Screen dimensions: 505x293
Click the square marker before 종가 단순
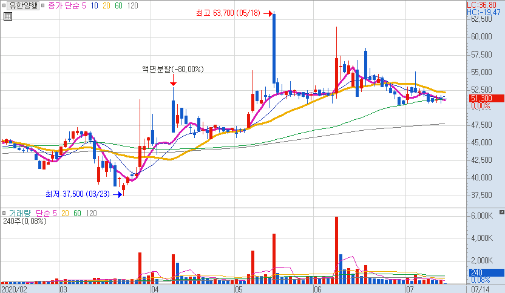click(43, 5)
